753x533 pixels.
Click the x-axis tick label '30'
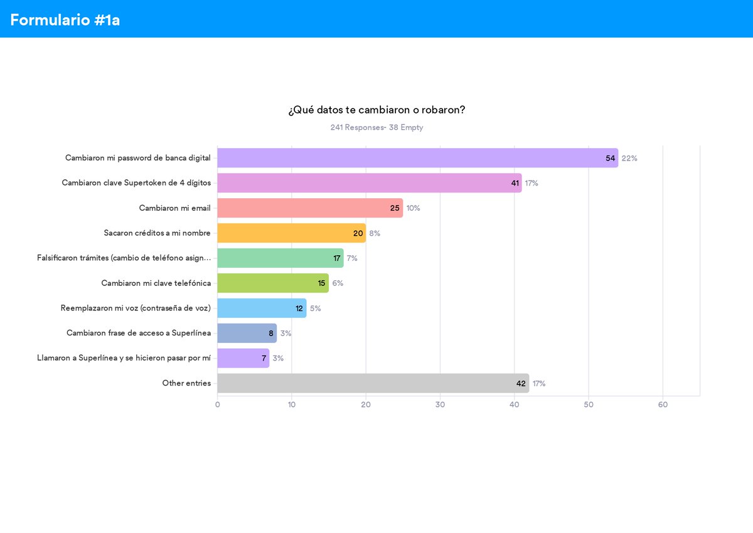tap(440, 405)
